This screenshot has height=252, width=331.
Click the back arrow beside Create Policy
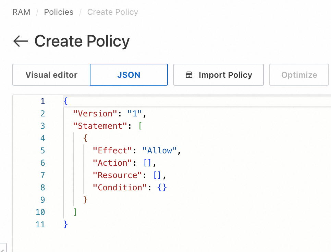pos(20,41)
